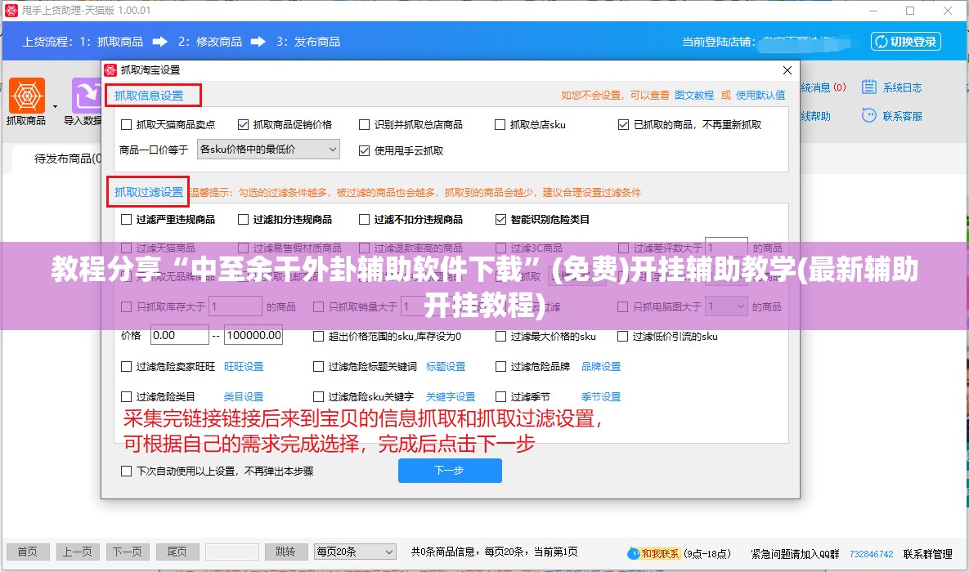969x572 pixels.
Task: Enable 过滤最大价格的sku checkbox
Action: pyautogui.click(x=500, y=337)
